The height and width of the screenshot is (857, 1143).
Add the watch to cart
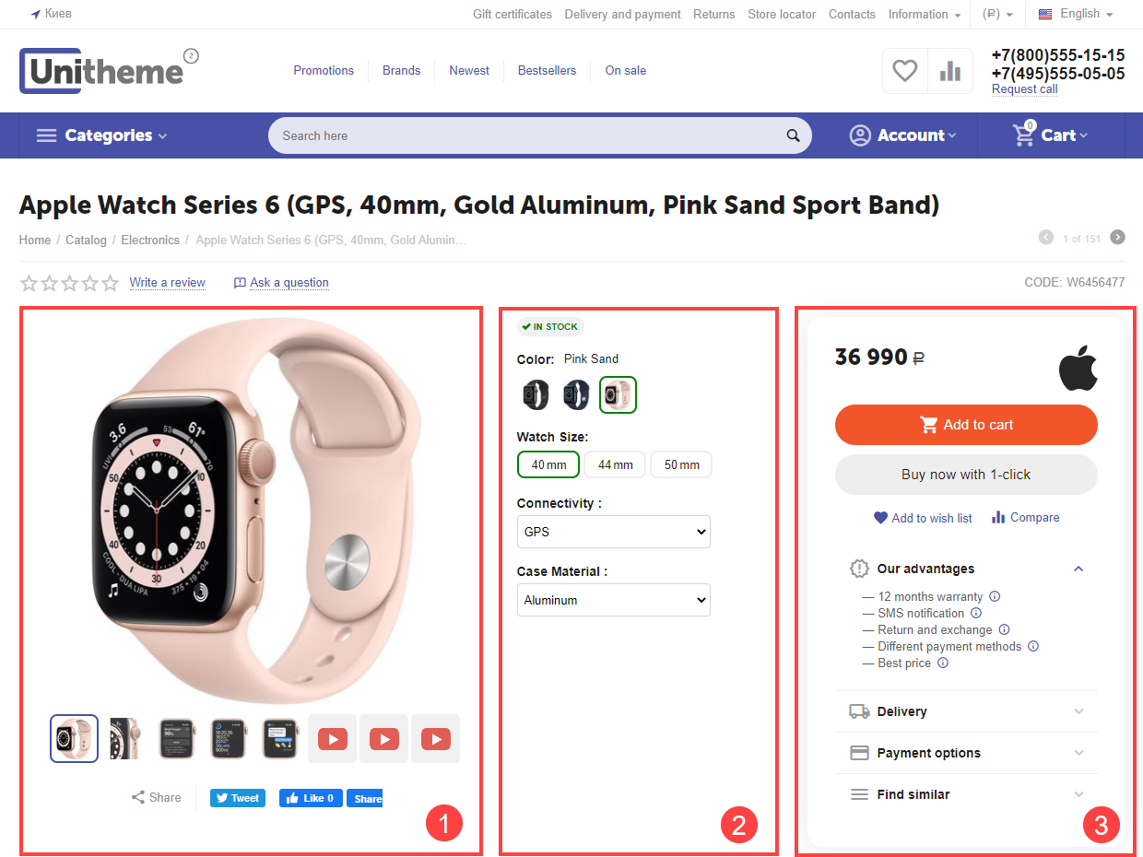(966, 425)
